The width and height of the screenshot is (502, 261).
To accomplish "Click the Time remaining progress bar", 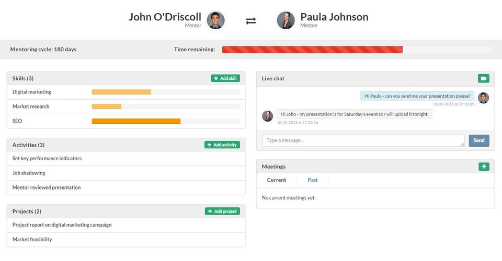I will pyautogui.click(x=356, y=50).
